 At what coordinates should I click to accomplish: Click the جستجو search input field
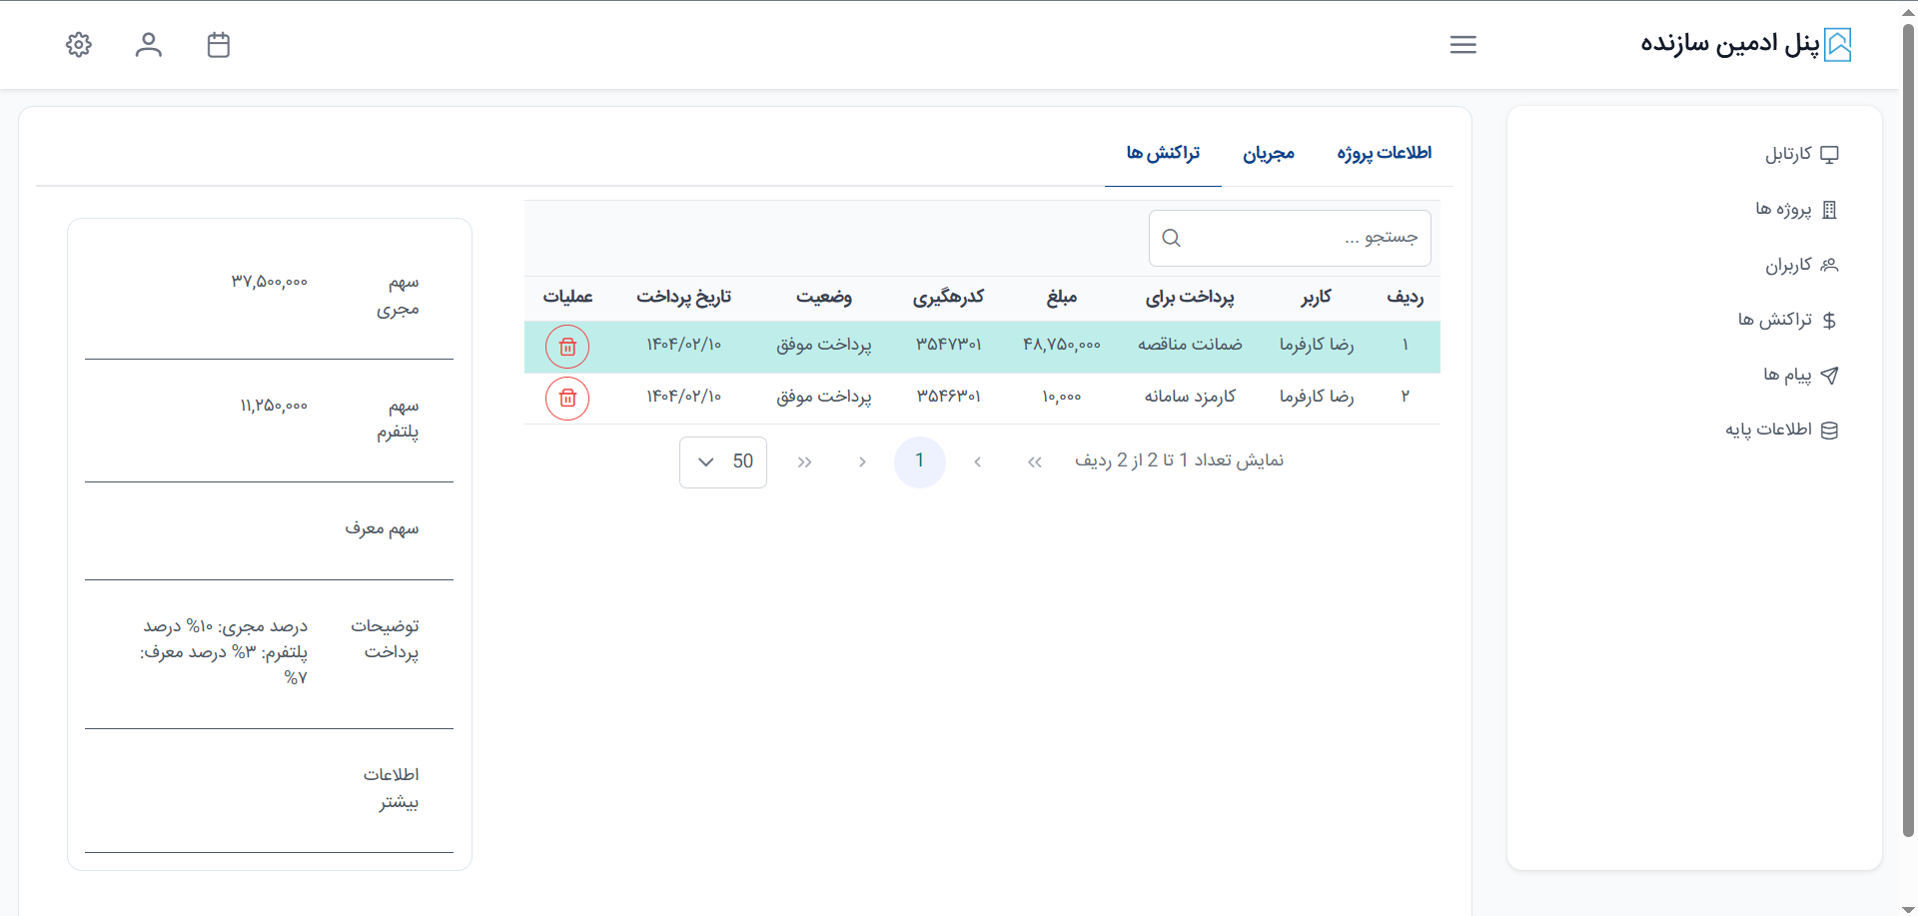(1299, 238)
